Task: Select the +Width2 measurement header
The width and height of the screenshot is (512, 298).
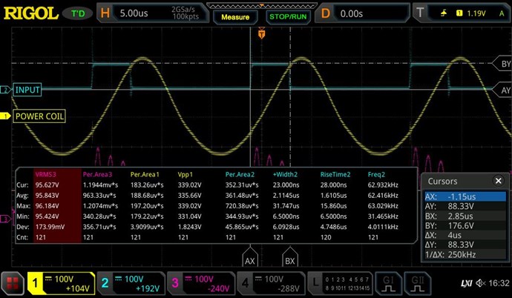Action: [285, 174]
